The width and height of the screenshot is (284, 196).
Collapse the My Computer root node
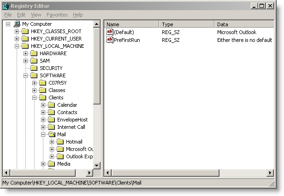pyautogui.click(x=8, y=24)
